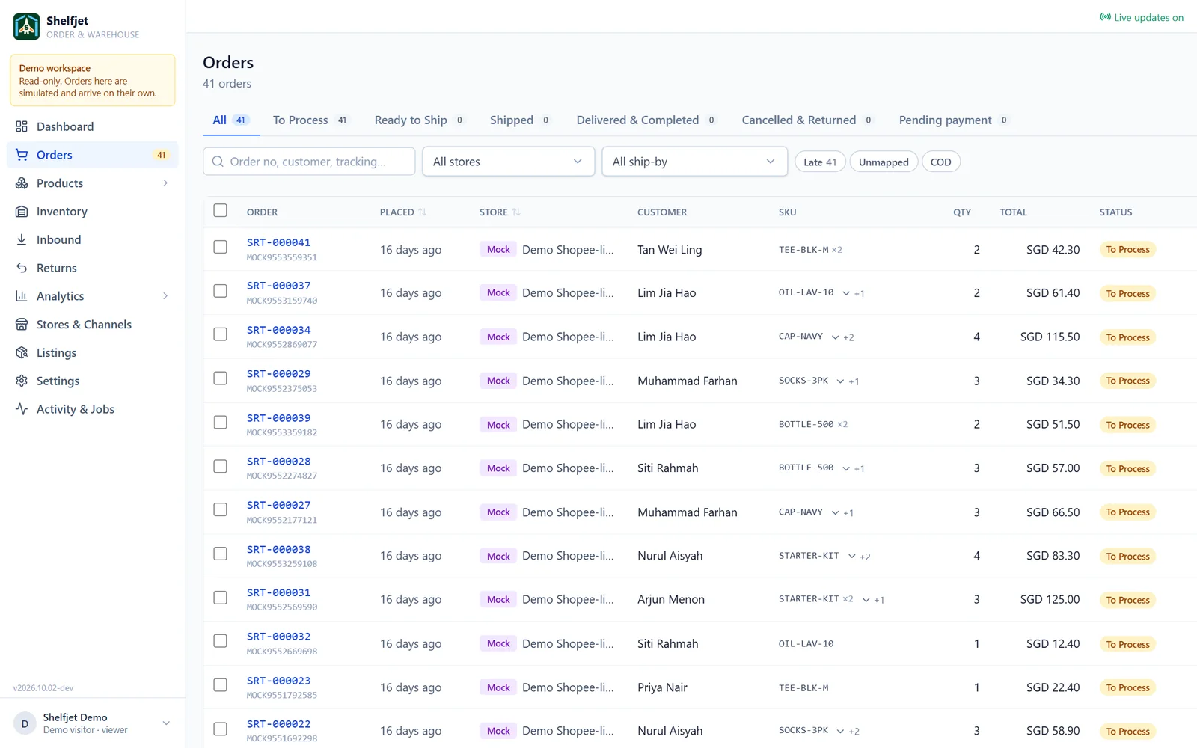Focus the order search input field

pos(309,162)
